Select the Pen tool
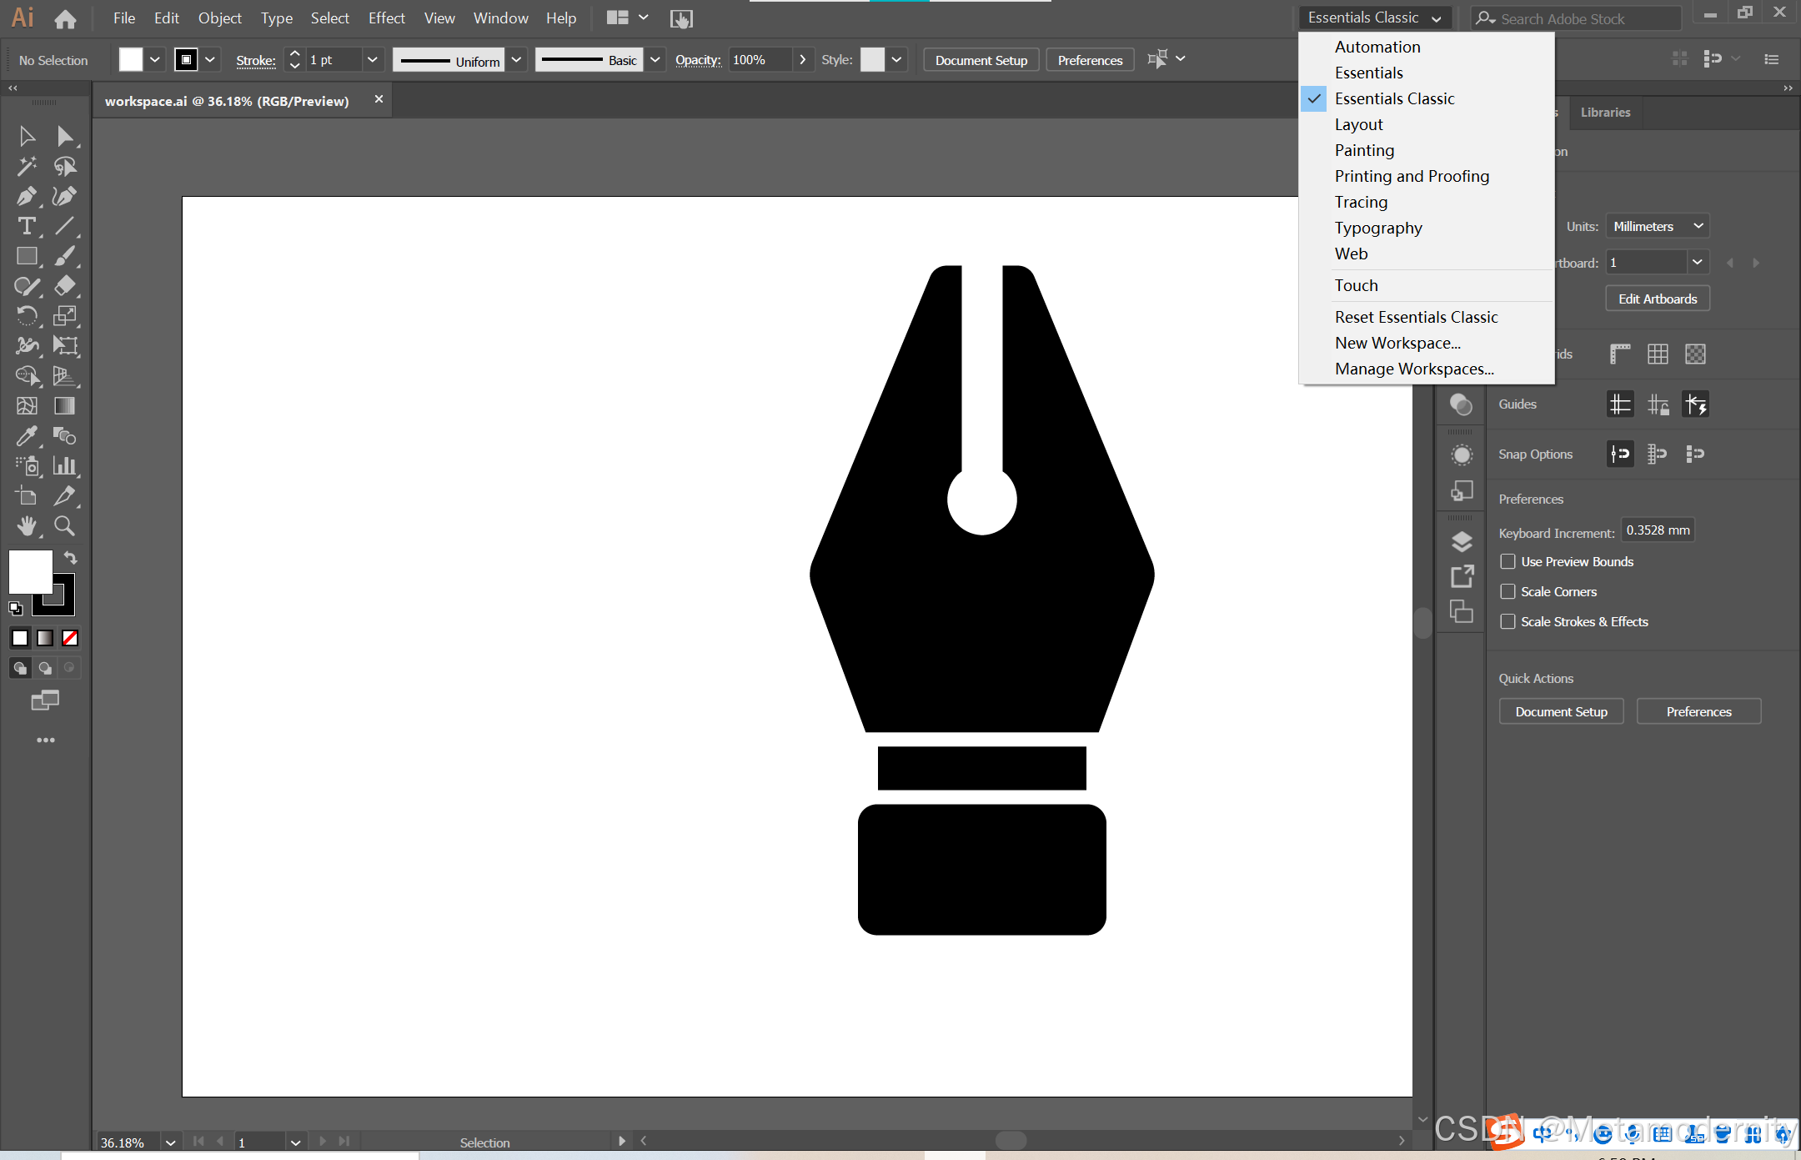Viewport: 1801px width, 1160px height. pyautogui.click(x=26, y=197)
